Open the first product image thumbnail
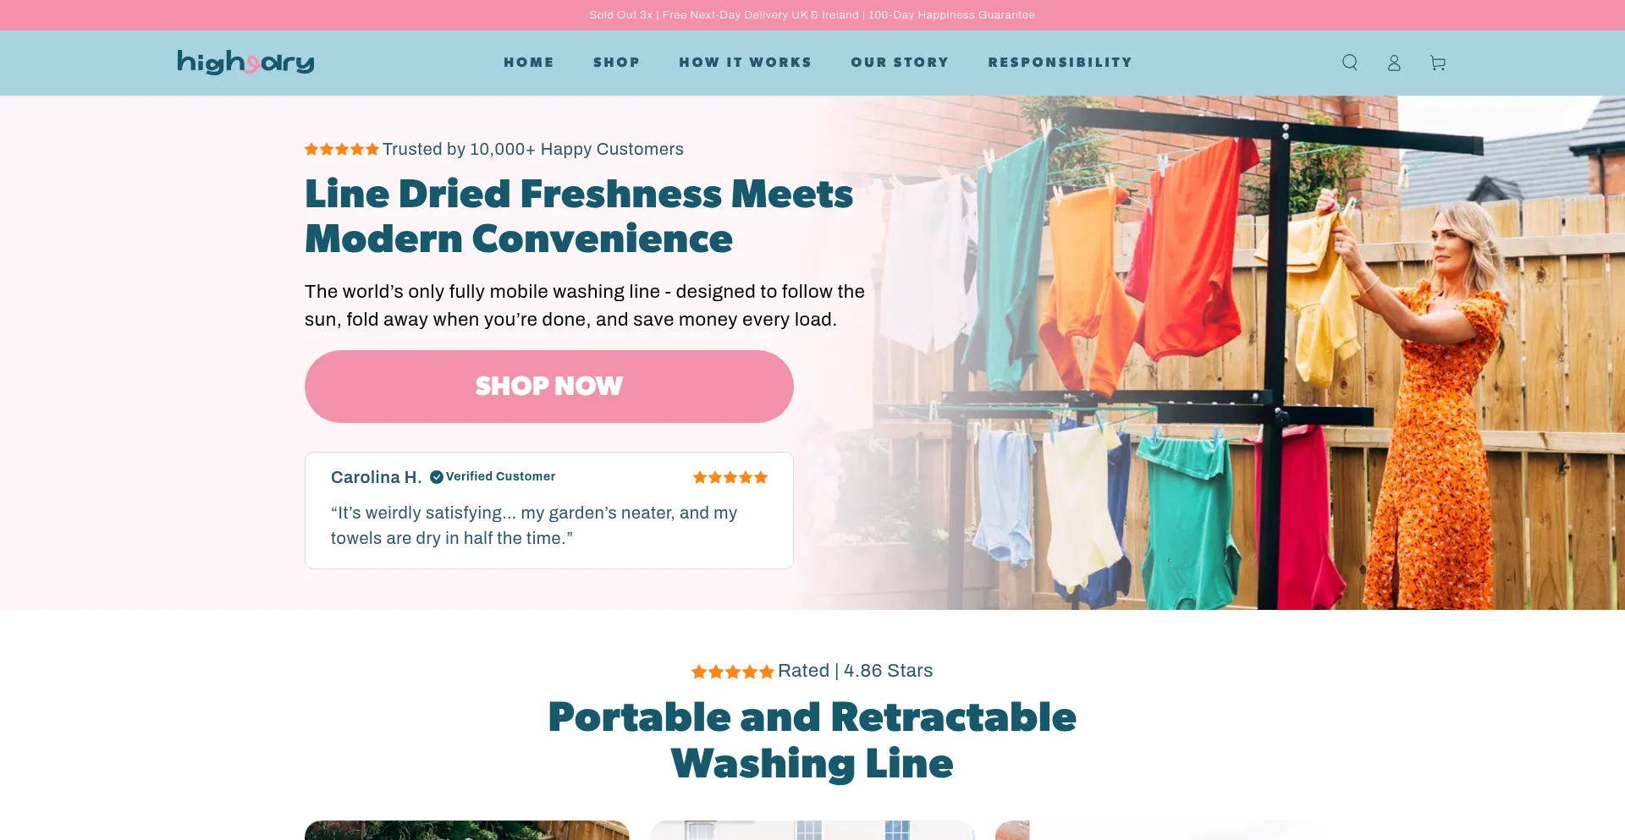 (x=467, y=830)
